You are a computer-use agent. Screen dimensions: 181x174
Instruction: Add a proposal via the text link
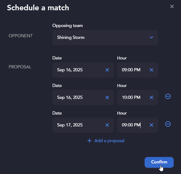point(109,141)
